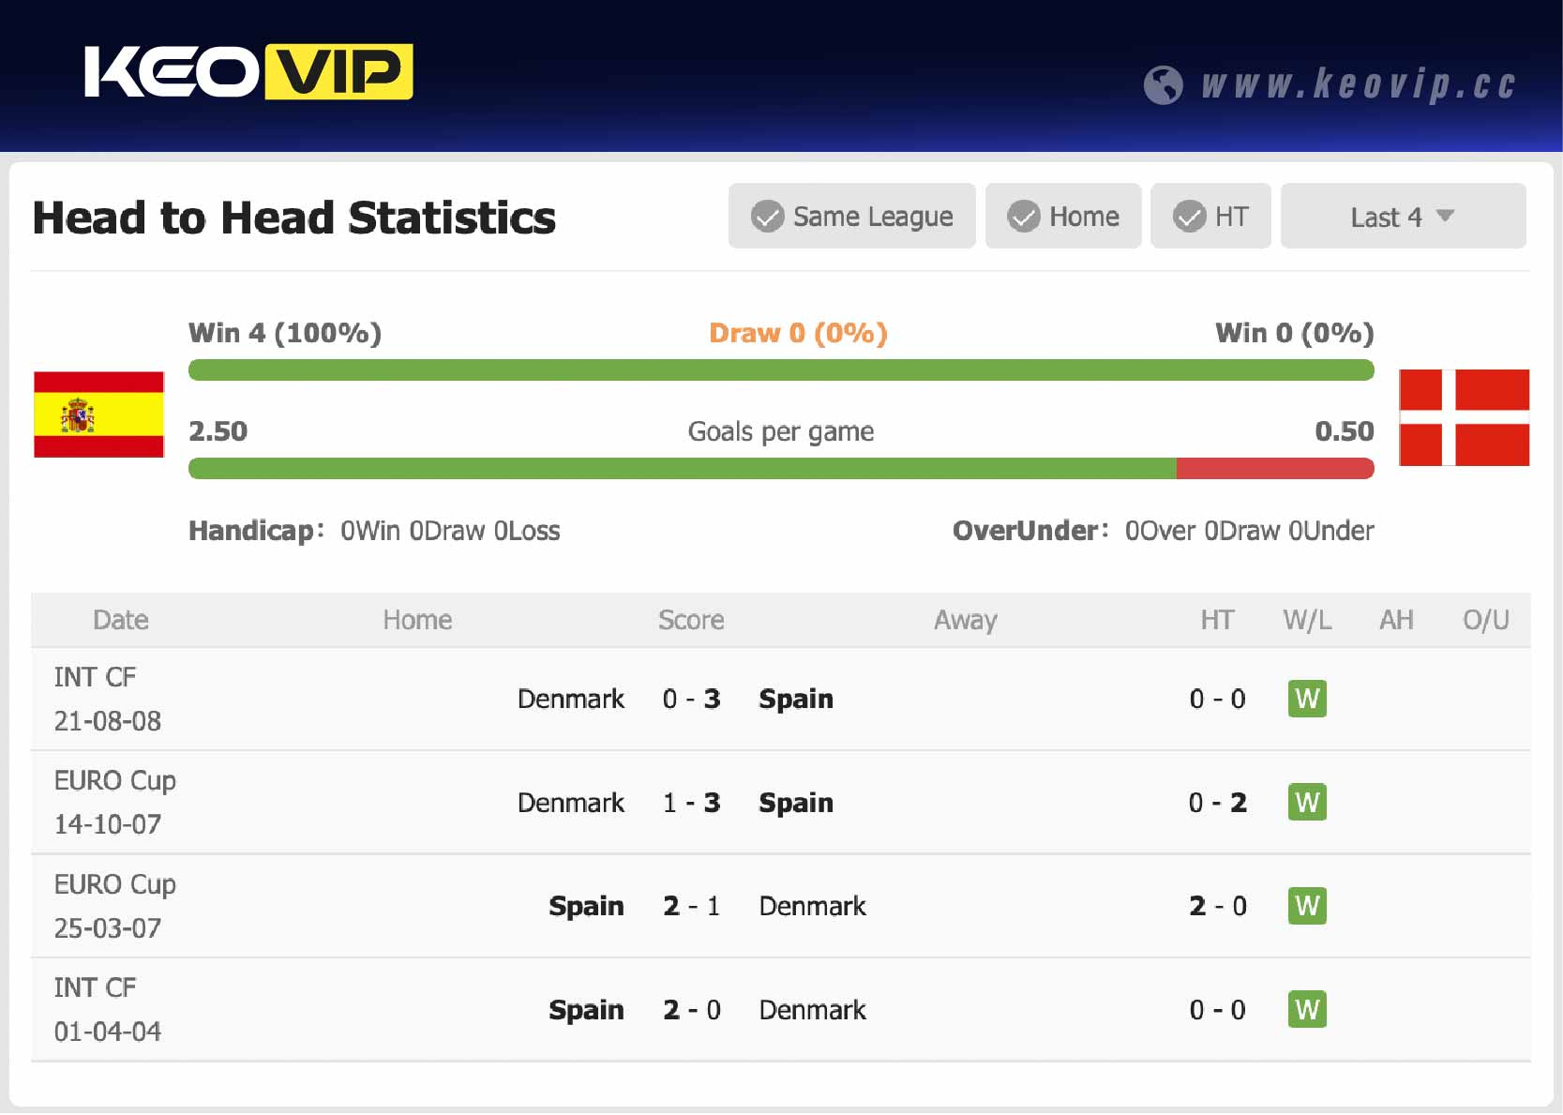Open the www.keovip.cc link

[x=1359, y=84]
